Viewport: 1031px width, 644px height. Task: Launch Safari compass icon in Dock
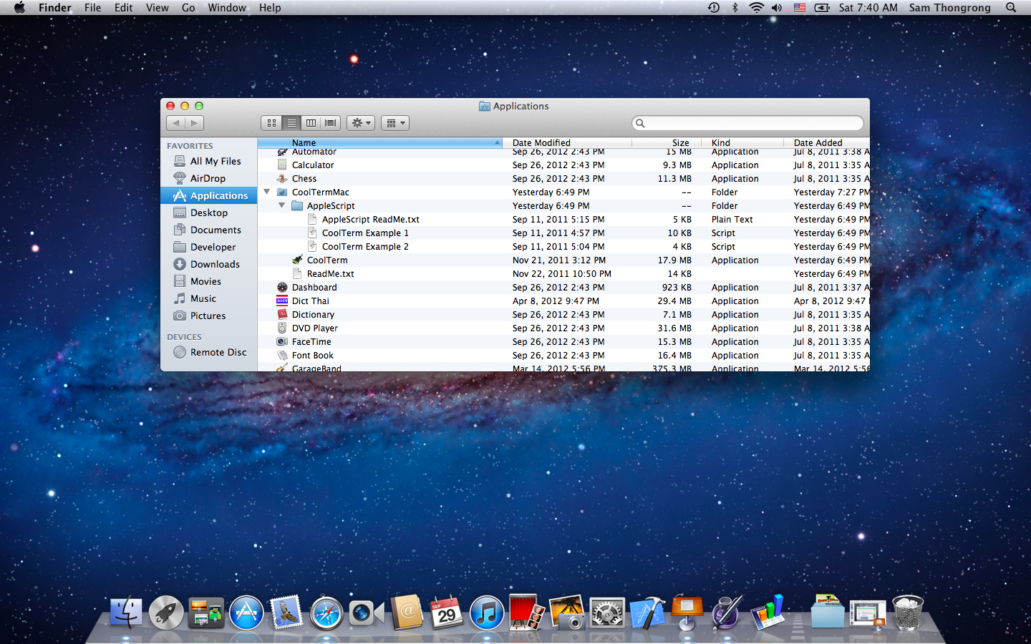(326, 613)
